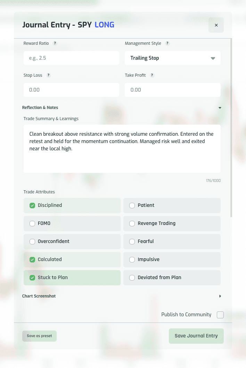The width and height of the screenshot is (246, 368).
Task: Open the Management Style Trailing Stop dropdown
Action: pyautogui.click(x=172, y=58)
